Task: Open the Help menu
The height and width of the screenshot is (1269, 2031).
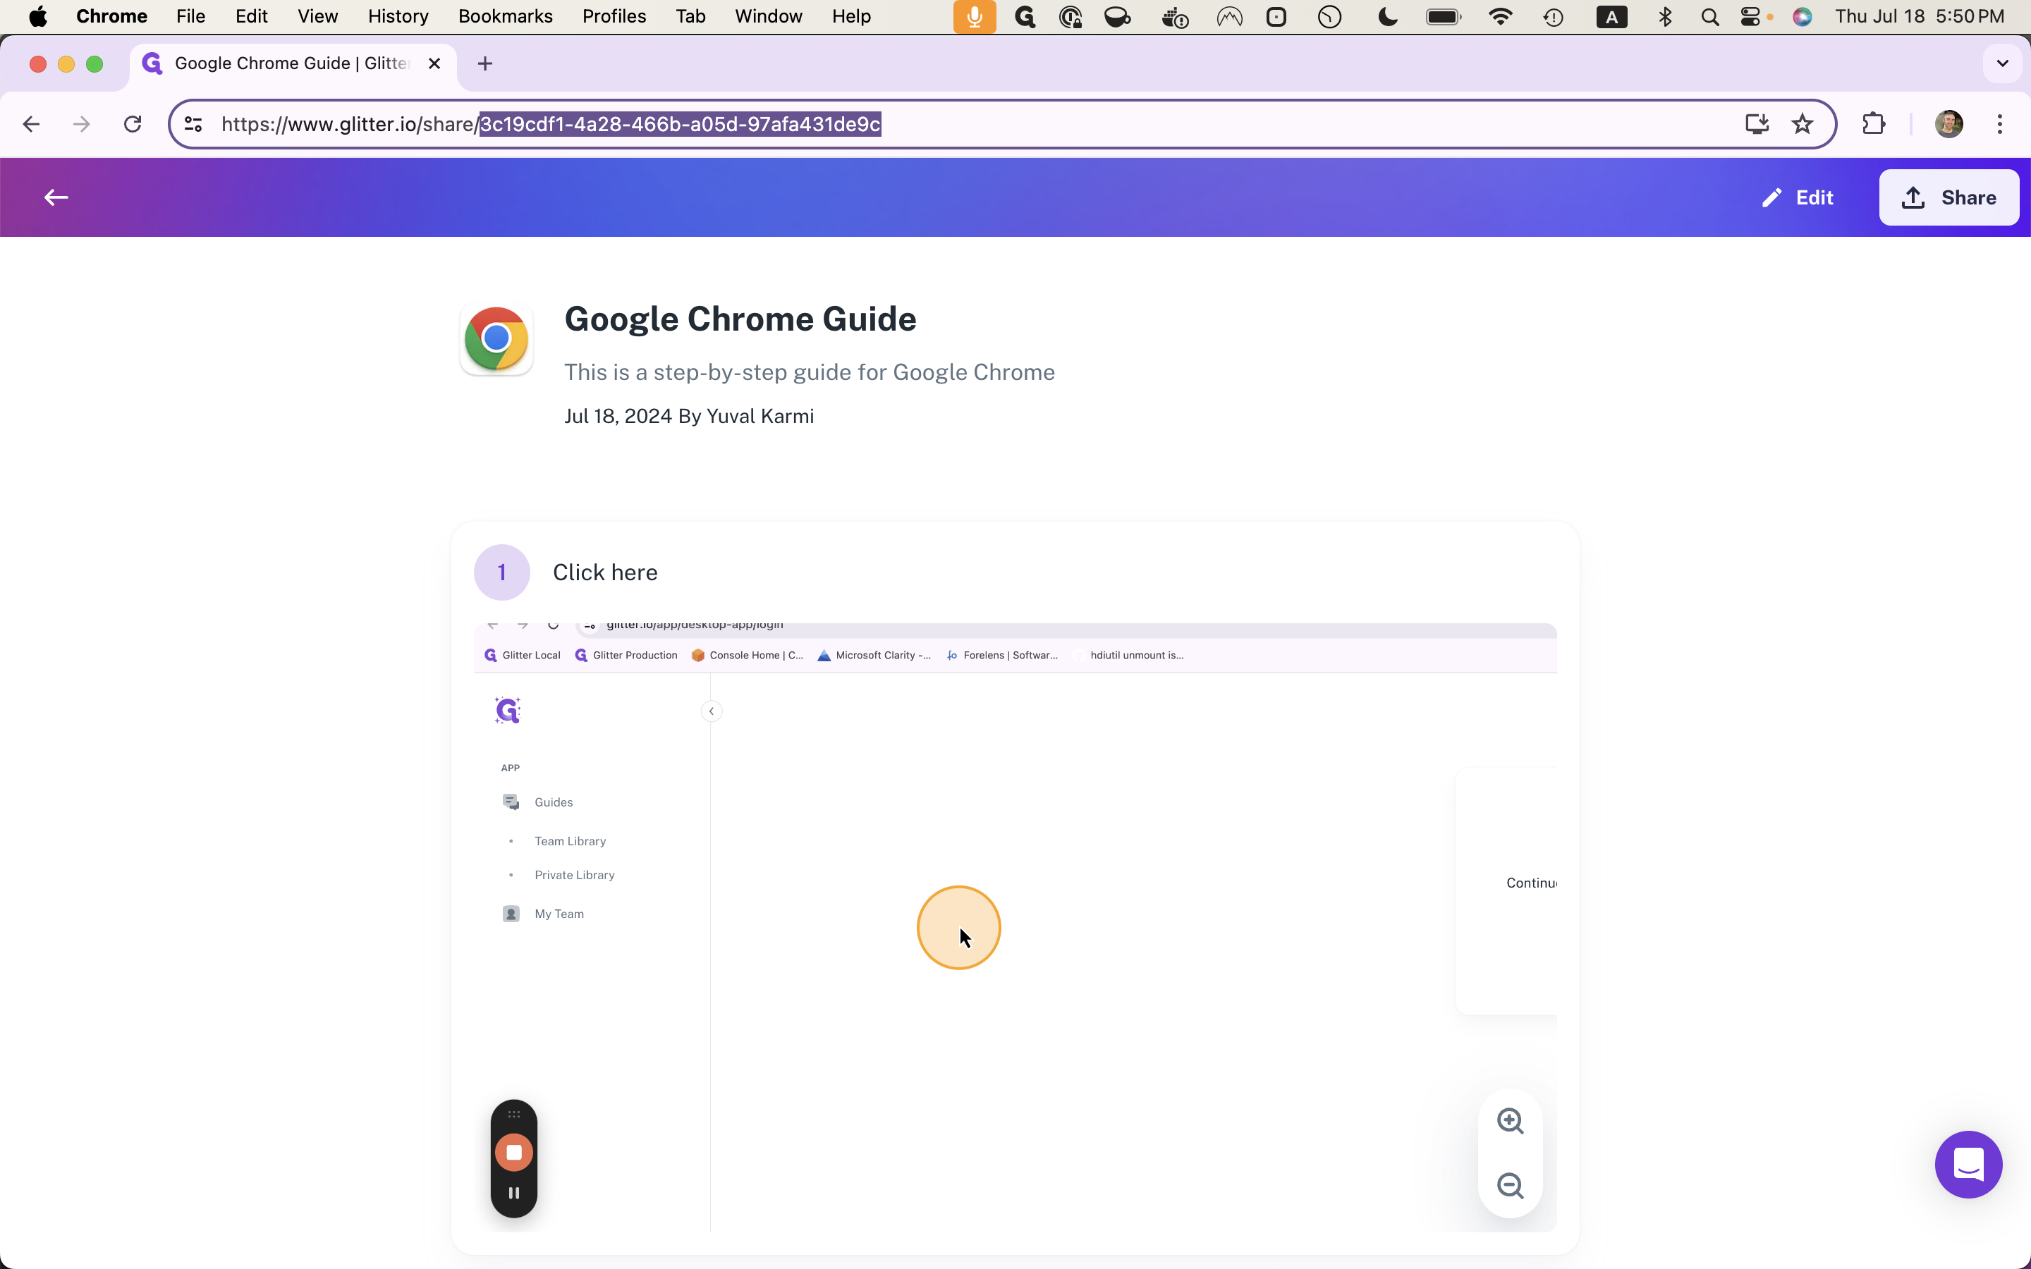Action: point(851,17)
